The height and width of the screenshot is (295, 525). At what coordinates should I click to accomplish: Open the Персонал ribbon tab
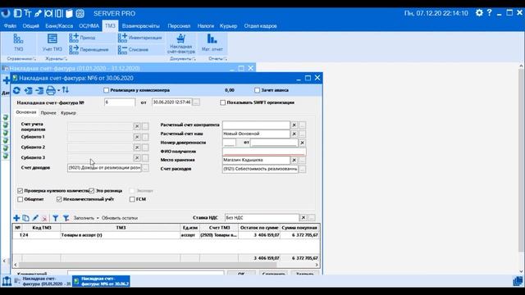coord(179,25)
